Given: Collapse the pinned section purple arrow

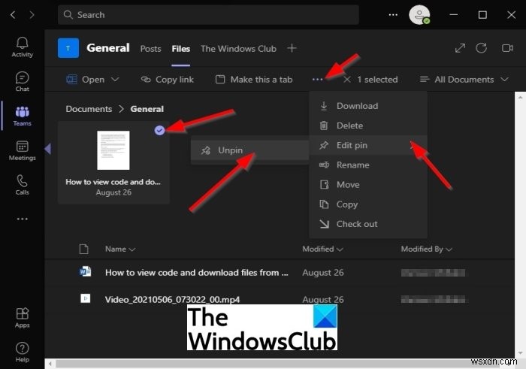Looking at the screenshot, I should click(x=47, y=149).
